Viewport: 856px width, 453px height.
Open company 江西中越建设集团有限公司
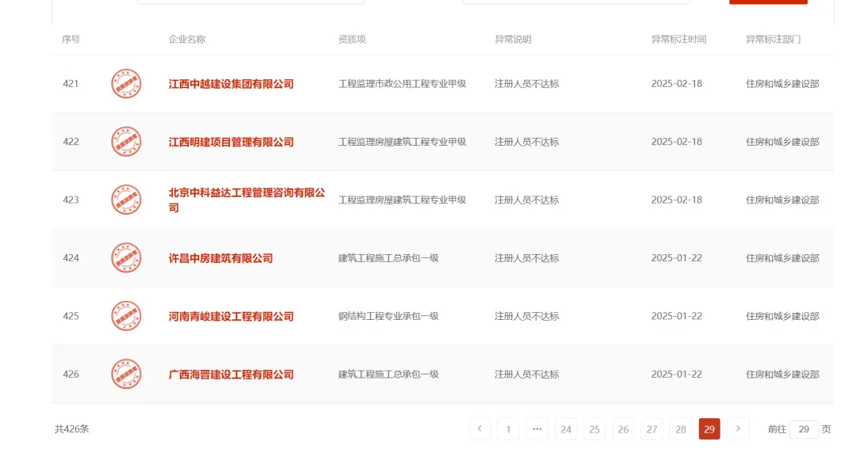[x=231, y=84]
